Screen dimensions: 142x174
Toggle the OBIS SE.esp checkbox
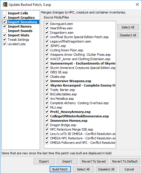(x=47, y=72)
